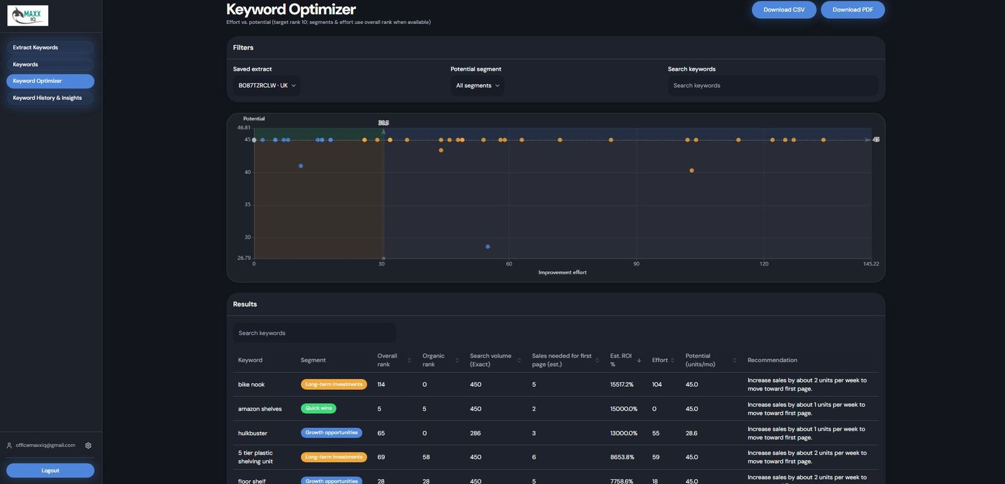Select Keyword Optimizer in the sidebar
This screenshot has height=484, width=1005.
[x=50, y=81]
